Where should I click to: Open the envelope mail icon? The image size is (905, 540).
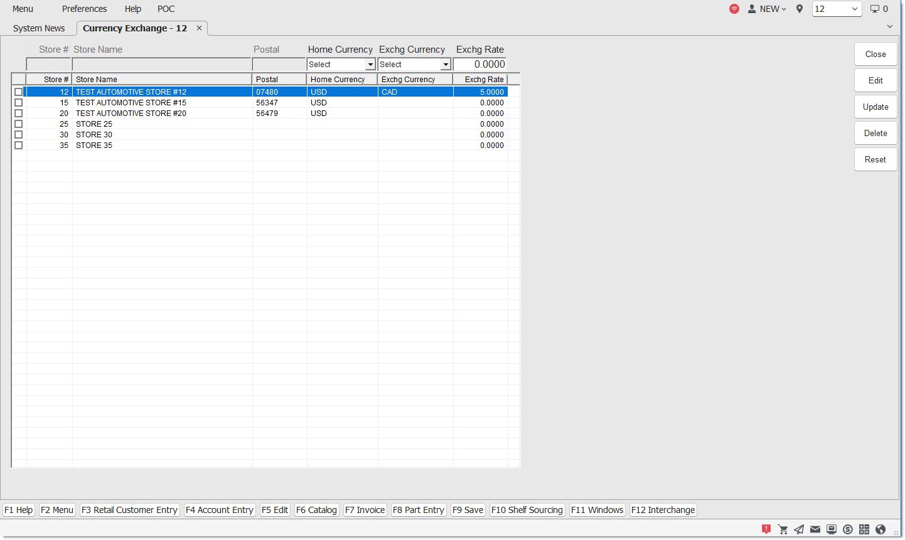tap(815, 529)
